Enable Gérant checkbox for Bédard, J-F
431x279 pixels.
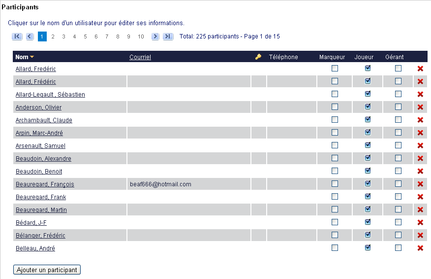(x=398, y=222)
